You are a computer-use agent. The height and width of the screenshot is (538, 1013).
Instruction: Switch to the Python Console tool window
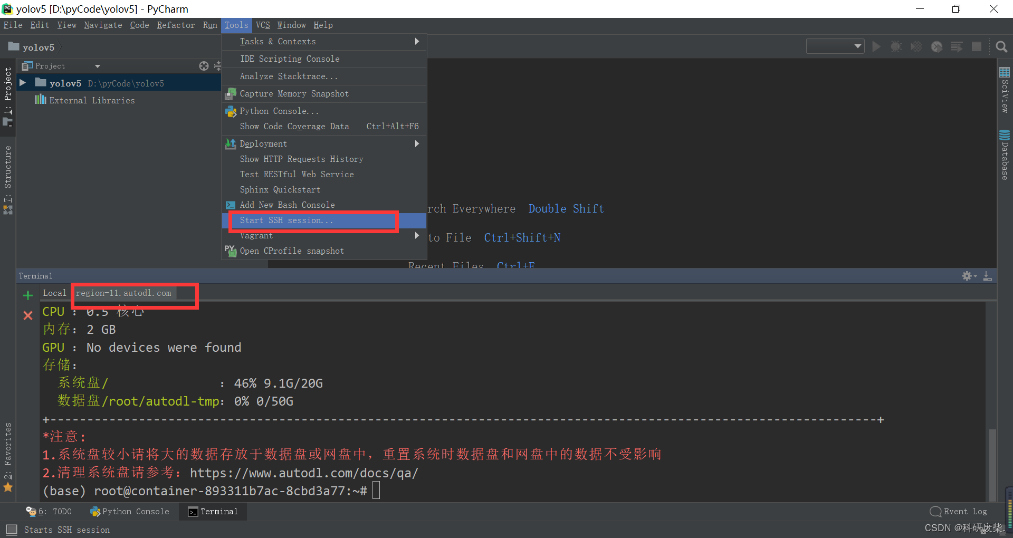point(130,511)
